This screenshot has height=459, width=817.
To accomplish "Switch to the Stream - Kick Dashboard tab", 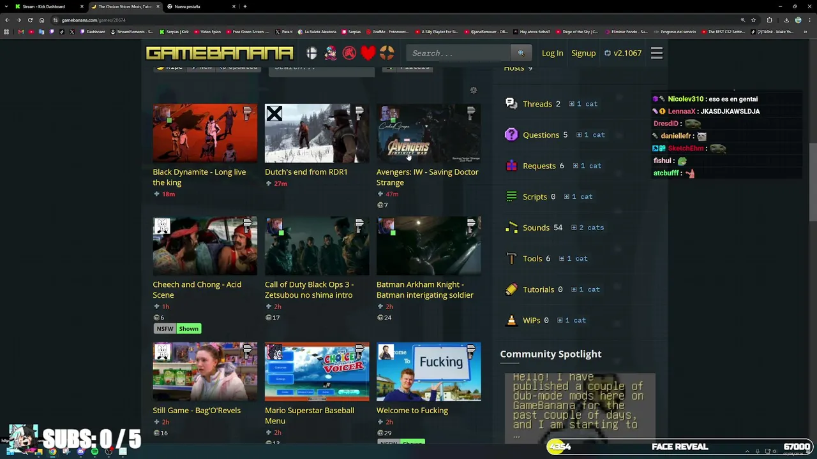I will click(x=48, y=6).
